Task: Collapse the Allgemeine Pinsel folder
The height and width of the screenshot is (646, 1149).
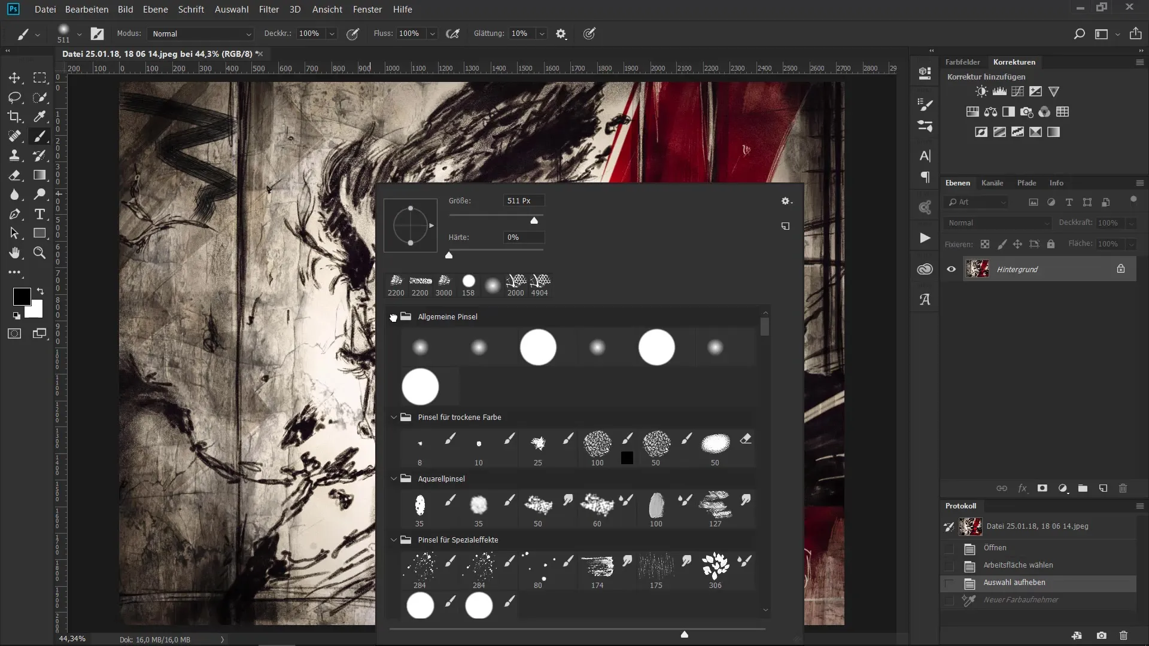Action: [393, 317]
